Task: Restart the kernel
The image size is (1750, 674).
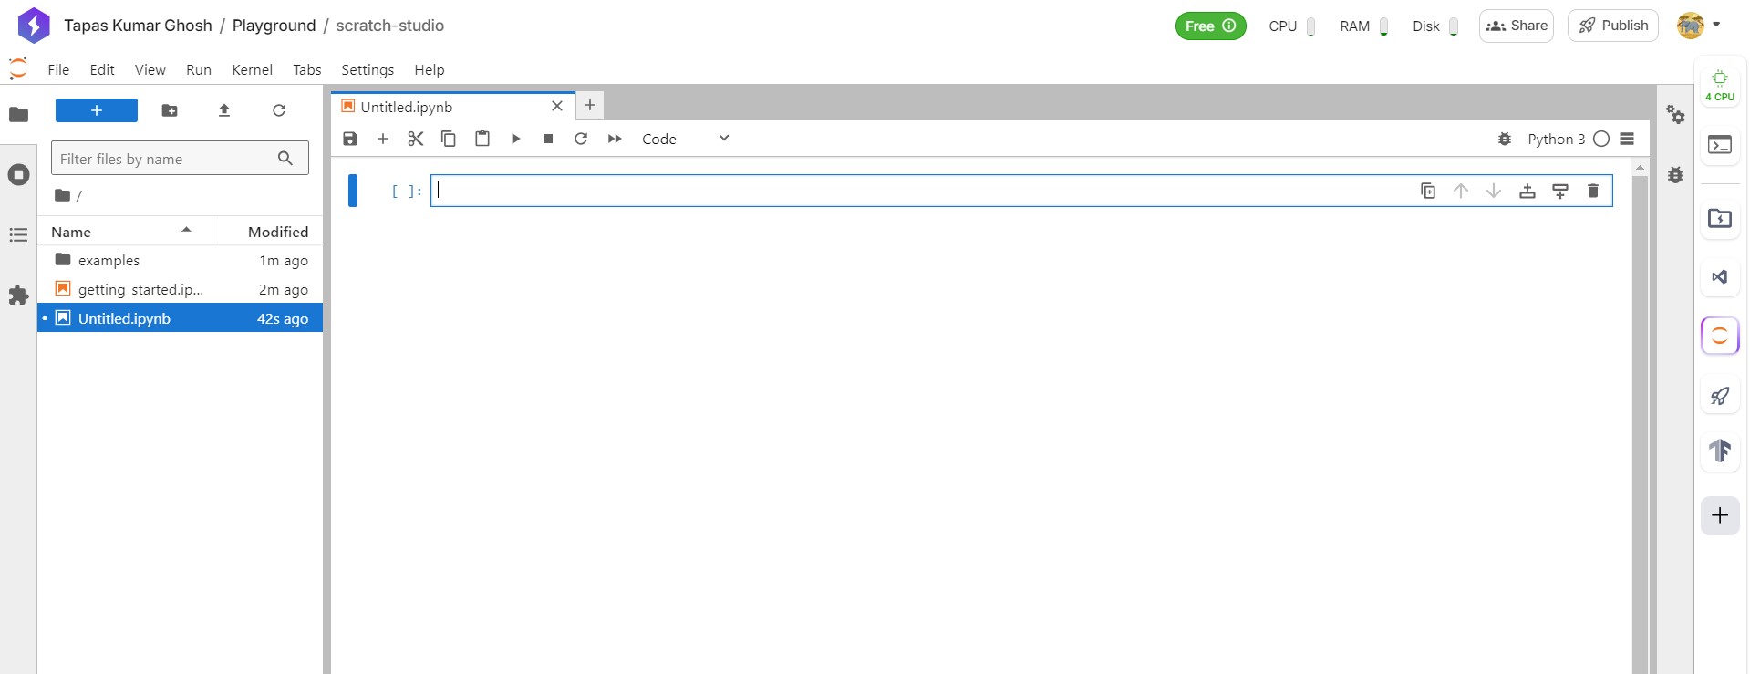Action: (x=581, y=139)
